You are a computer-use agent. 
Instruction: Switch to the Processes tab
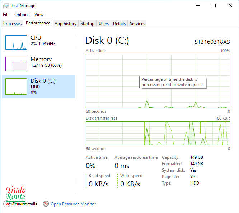click(x=13, y=24)
